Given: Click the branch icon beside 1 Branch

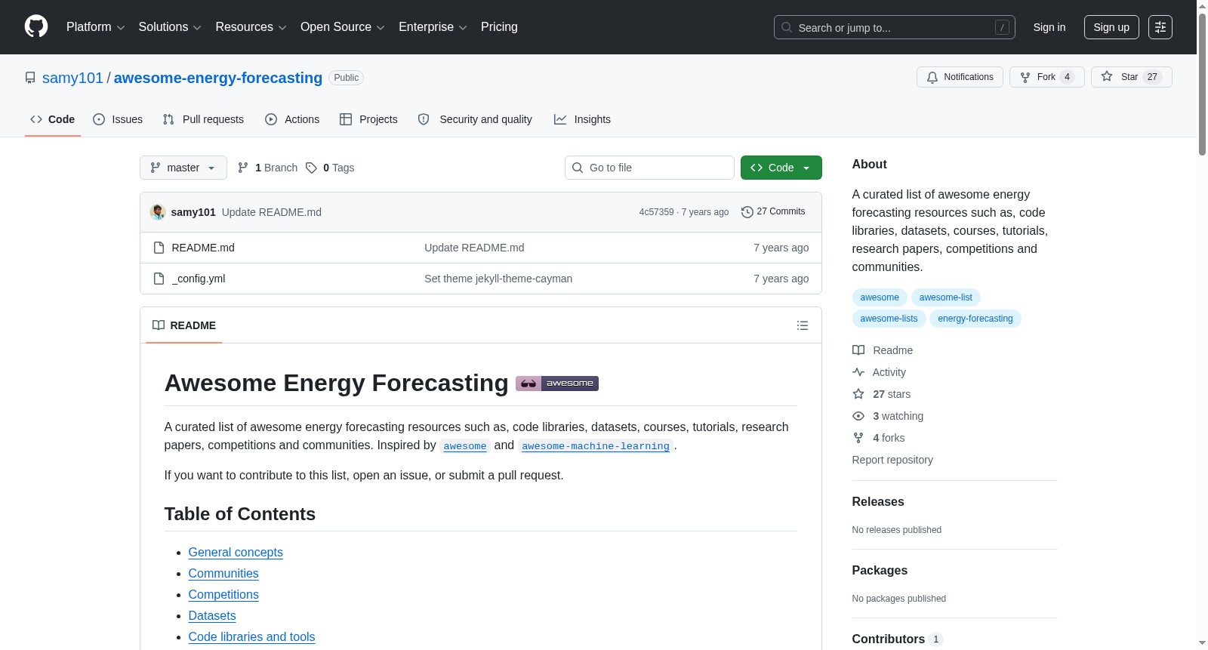Looking at the screenshot, I should coord(243,168).
